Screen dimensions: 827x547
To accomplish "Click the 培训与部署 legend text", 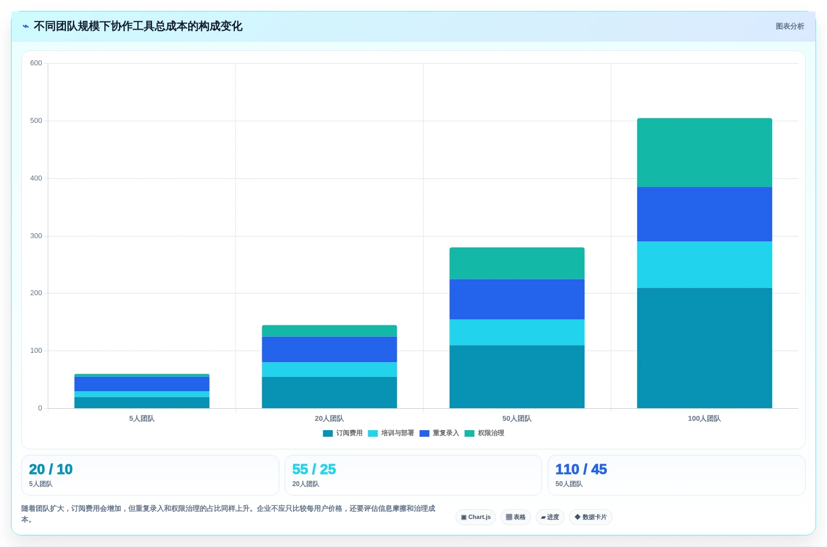I will coord(398,433).
